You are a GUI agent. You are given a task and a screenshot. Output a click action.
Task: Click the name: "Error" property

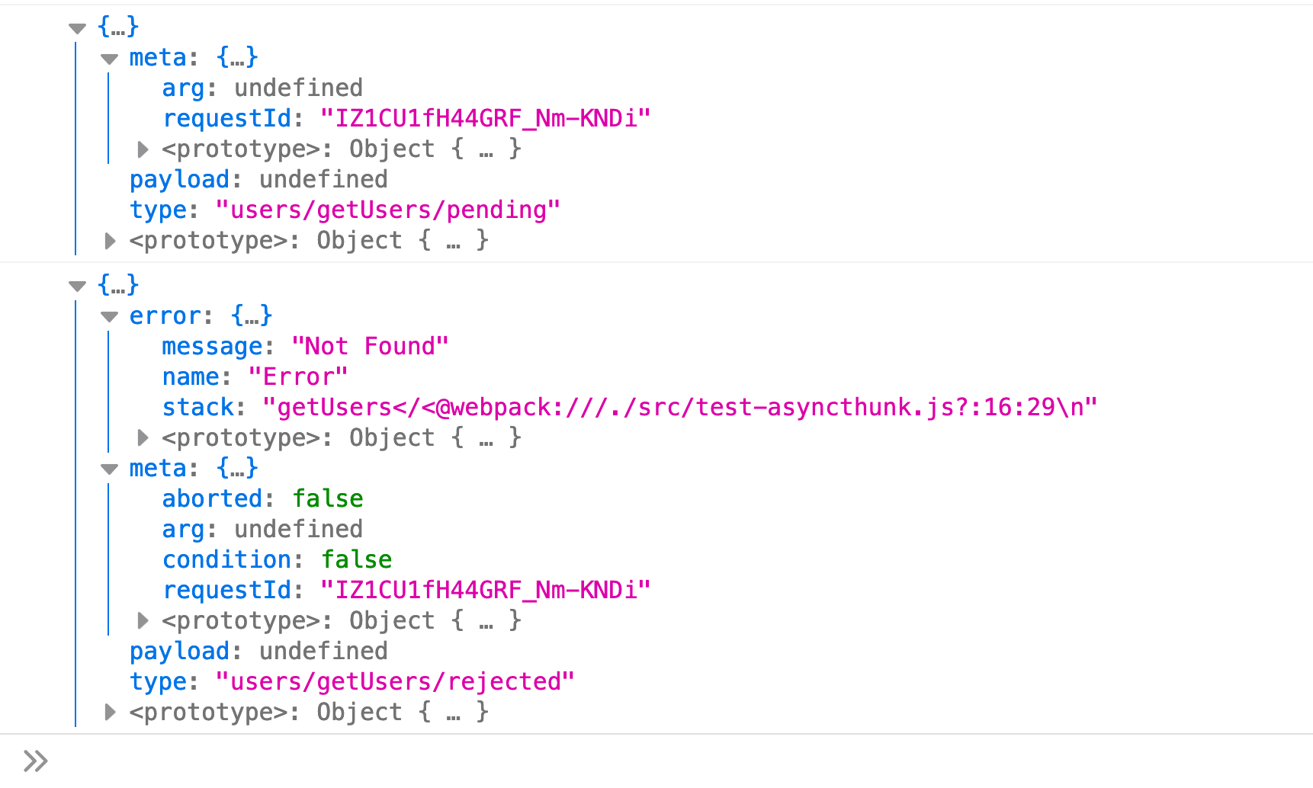click(x=255, y=377)
